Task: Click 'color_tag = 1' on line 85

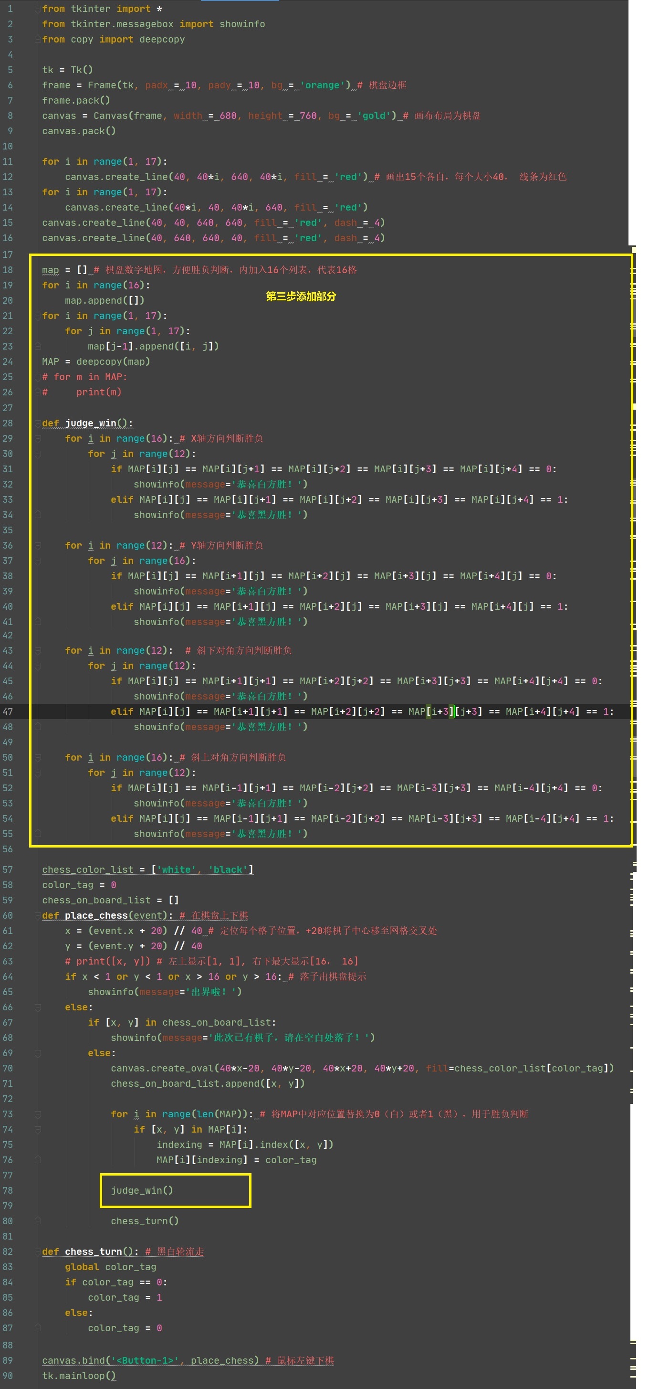Action: pos(125,1297)
